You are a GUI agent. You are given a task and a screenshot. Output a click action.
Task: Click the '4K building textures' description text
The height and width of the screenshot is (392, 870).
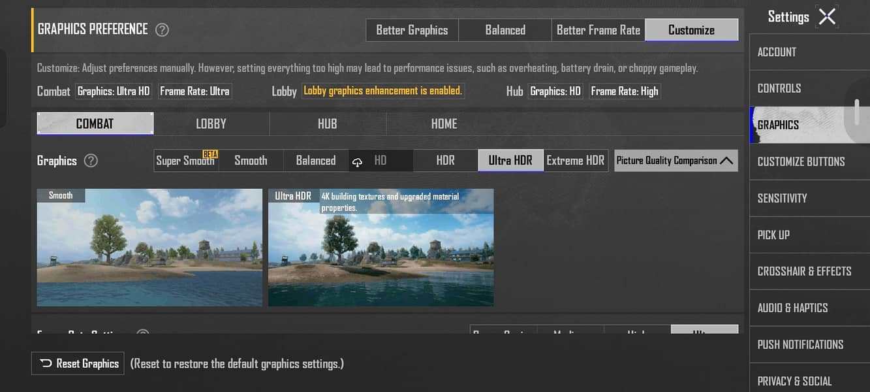click(x=390, y=202)
